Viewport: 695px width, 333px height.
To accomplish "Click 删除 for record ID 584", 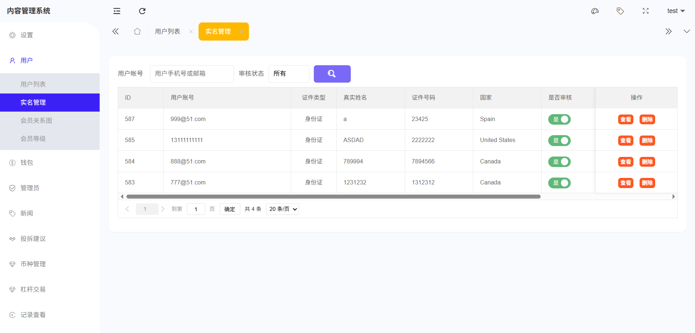I will [x=647, y=162].
